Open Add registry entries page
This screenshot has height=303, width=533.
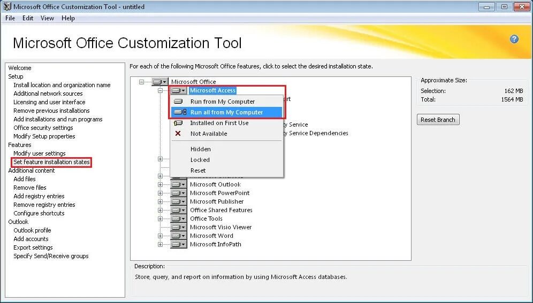39,196
